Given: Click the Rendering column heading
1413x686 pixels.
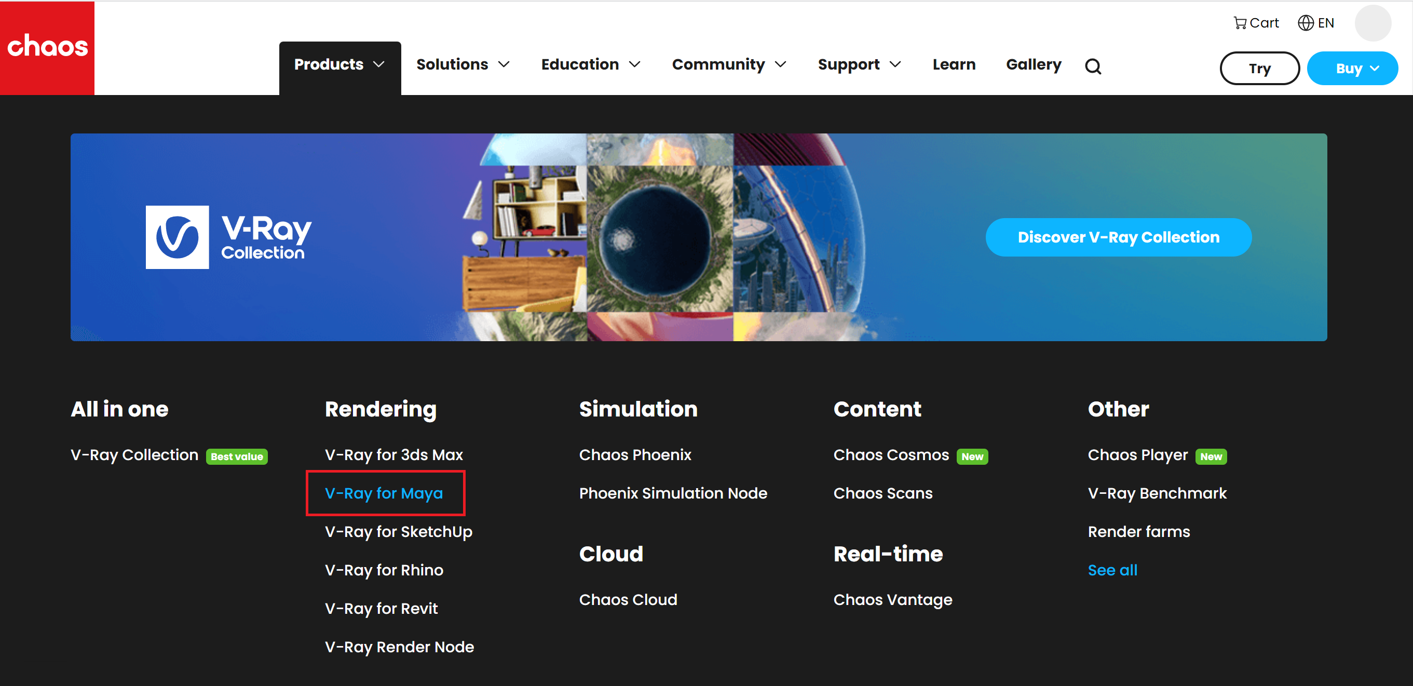Looking at the screenshot, I should 381,409.
